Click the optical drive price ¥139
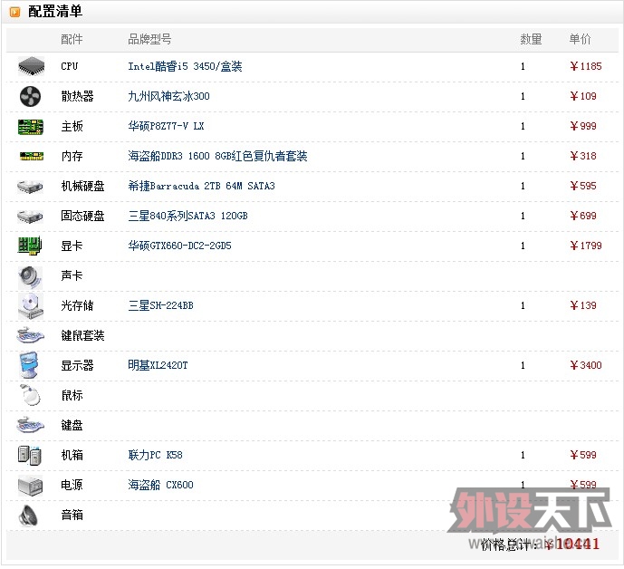 582,305
